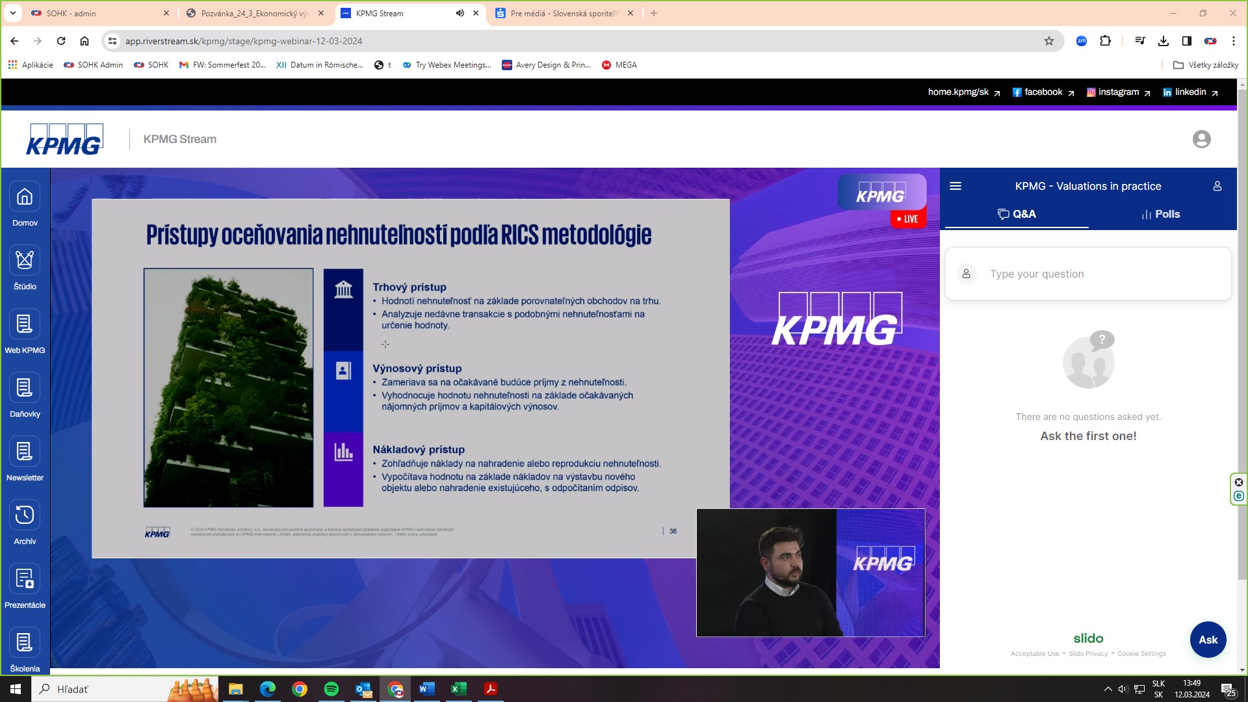Viewport: 1248px width, 702px height.
Task: Open the browser Extensions puzzle icon
Action: (x=1106, y=41)
